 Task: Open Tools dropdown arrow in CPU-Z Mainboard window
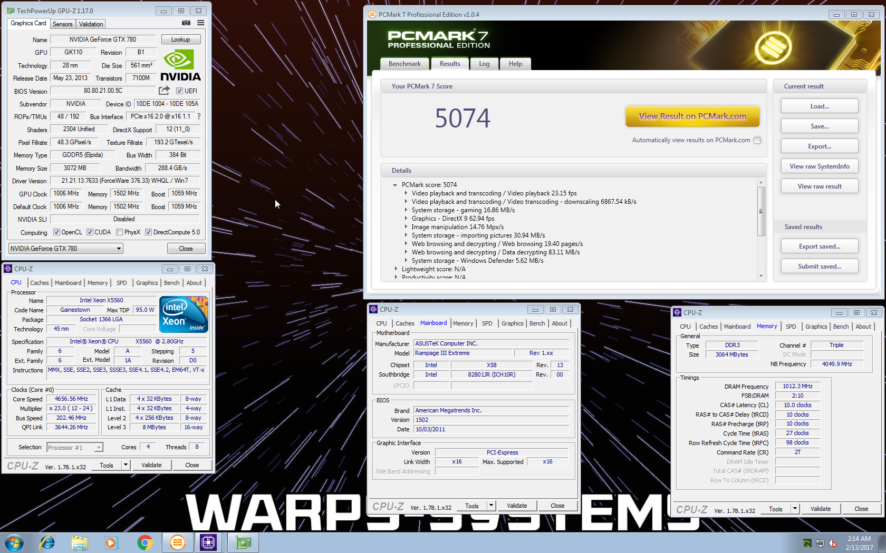click(491, 506)
